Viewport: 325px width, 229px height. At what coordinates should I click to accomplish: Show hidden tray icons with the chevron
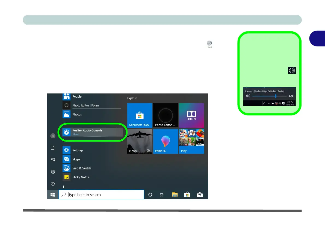[269, 103]
